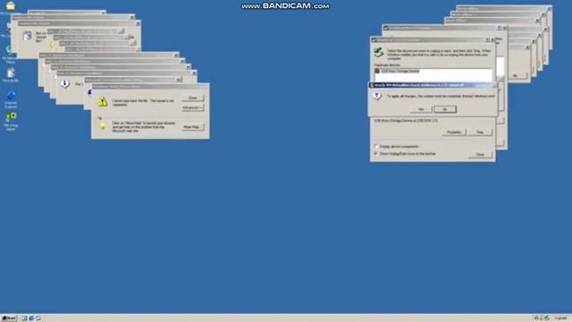
Task: Click the system tray clock
Action: pyautogui.click(x=561, y=318)
